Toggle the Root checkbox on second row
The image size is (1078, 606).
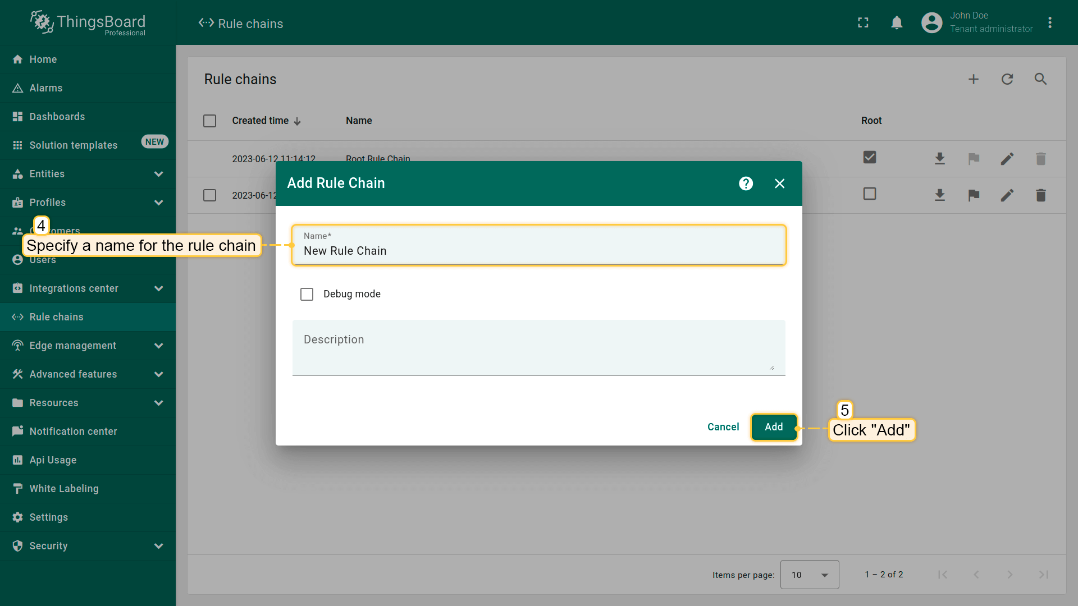870,194
